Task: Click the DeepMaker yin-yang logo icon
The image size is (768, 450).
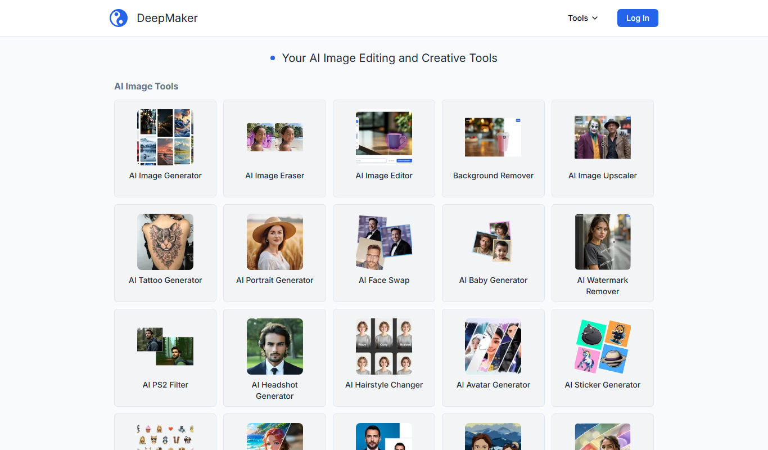Action: pos(119,18)
